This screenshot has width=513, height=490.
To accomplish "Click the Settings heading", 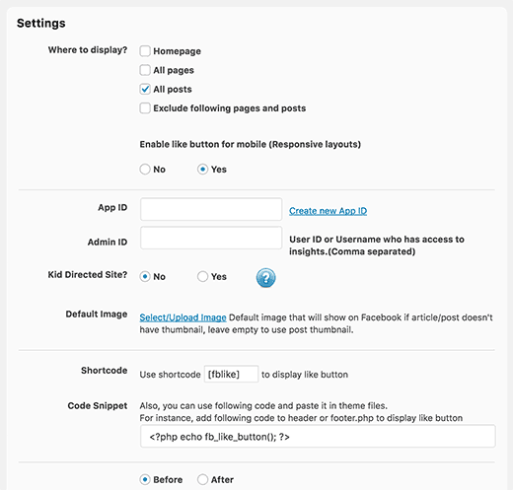I will [x=41, y=23].
